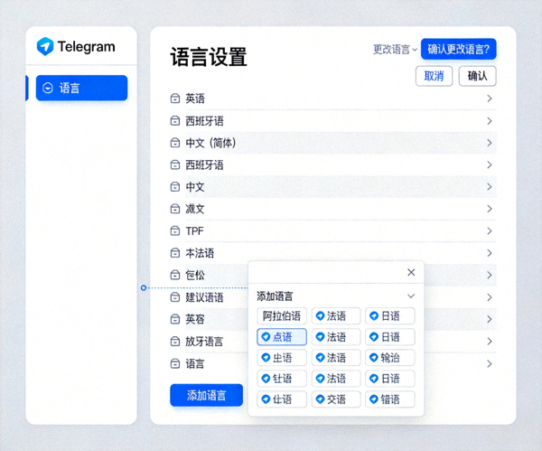The image size is (542, 451).
Task: Click the icon beside 本法语
Action: [175, 253]
